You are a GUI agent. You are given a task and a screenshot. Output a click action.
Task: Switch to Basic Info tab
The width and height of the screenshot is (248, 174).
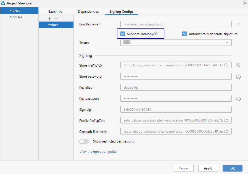pos(55,12)
